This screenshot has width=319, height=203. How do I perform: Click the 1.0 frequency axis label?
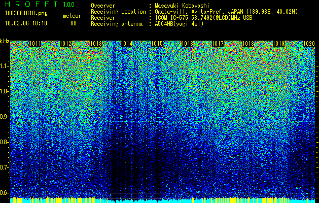pos(5,91)
